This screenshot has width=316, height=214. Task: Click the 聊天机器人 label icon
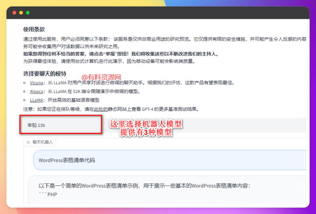28,142
